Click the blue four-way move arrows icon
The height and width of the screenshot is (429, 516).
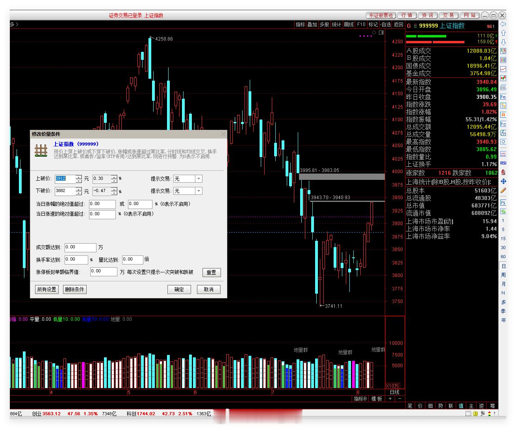[x=503, y=181]
